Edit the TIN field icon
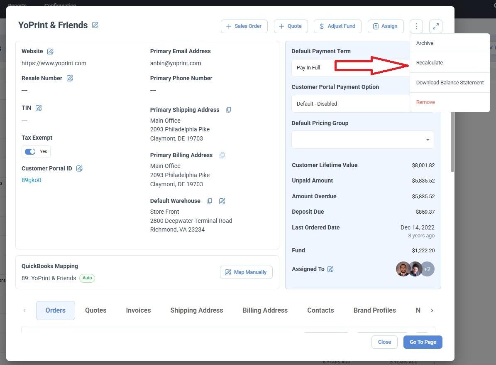This screenshot has height=365, width=496. (x=39, y=108)
